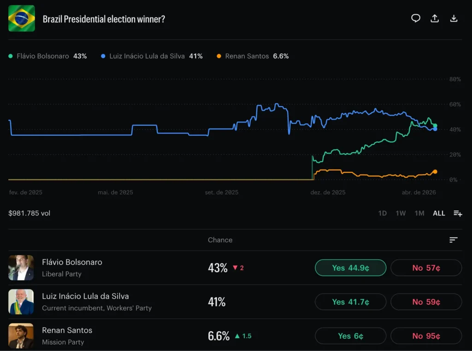The width and height of the screenshot is (472, 351).
Task: Open the comments speech bubble icon
Action: click(x=416, y=18)
